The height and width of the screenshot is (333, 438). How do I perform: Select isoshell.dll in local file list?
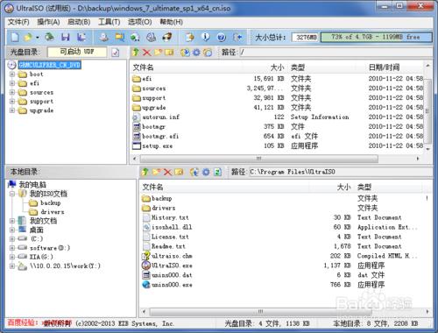pyautogui.click(x=172, y=227)
